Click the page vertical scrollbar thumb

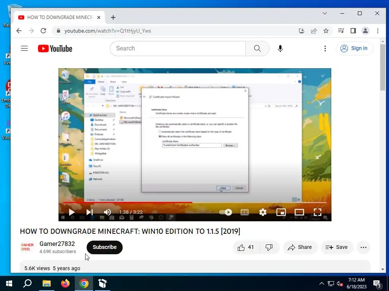pos(383,67)
